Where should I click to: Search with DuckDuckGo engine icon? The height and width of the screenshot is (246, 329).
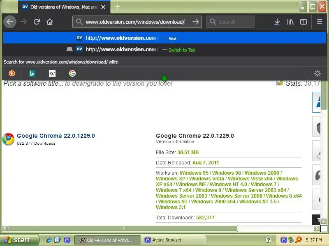tap(12, 73)
